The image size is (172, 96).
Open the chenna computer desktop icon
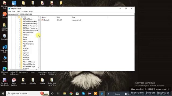coord(5,59)
